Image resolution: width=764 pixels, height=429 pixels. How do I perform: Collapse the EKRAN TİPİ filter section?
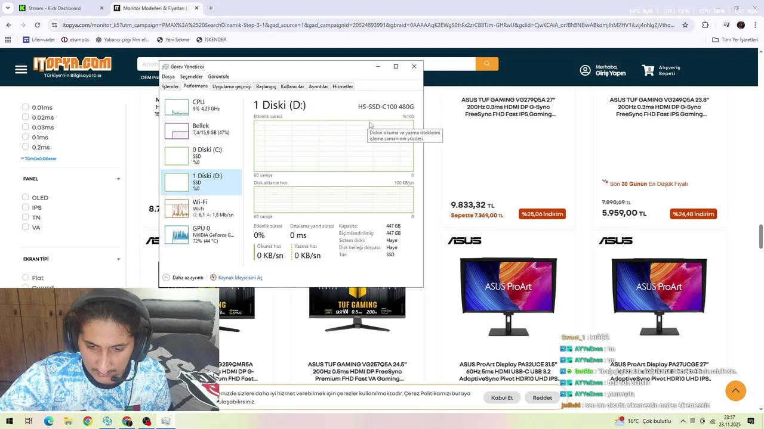coord(118,259)
